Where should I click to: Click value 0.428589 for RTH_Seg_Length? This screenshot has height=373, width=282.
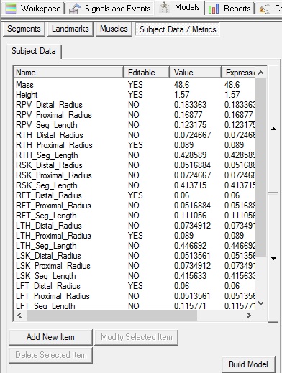(x=190, y=155)
